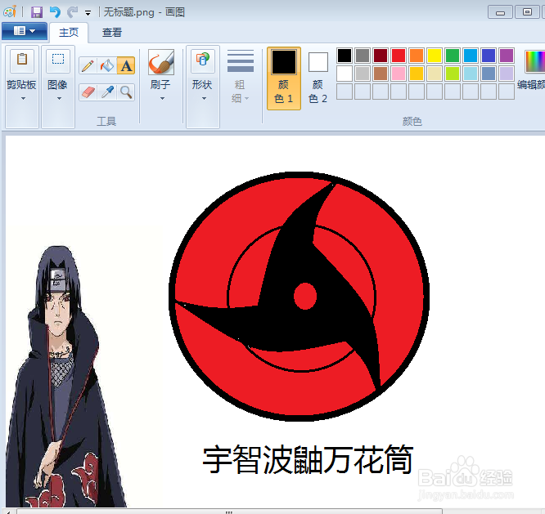Pick the red color swatch
Image resolution: width=545 pixels, height=514 pixels.
click(x=399, y=56)
